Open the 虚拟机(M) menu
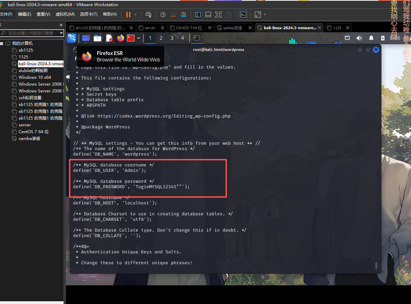The height and width of the screenshot is (304, 411). [x=65, y=14]
